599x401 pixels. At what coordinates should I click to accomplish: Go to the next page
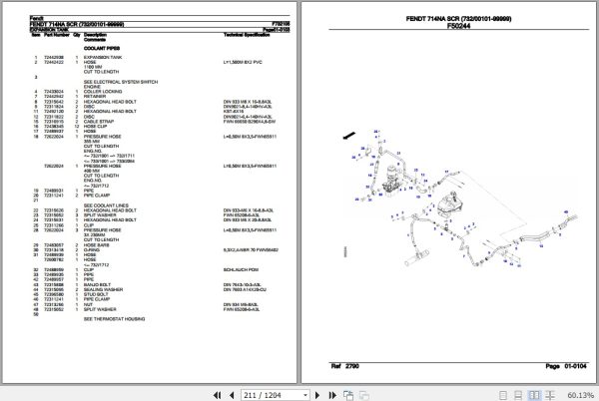click(317, 395)
